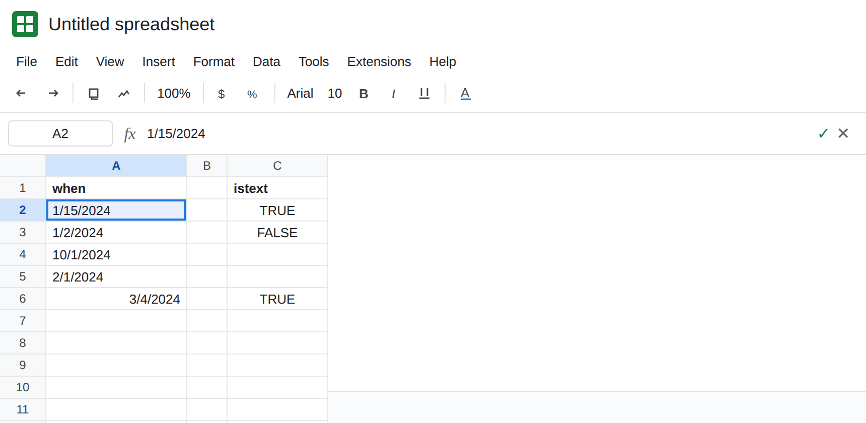Open the text color picker
Screen dimensions: 866x423
point(465,94)
